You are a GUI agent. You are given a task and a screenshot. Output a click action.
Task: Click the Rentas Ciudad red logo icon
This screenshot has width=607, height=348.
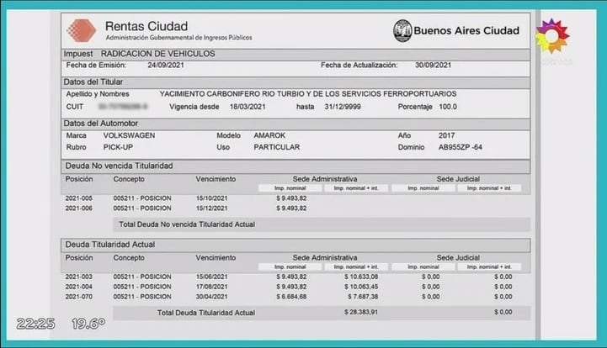pos(81,30)
